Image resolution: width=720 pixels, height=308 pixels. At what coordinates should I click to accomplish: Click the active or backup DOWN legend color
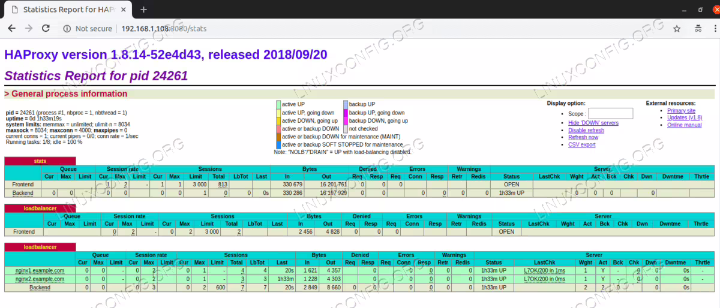(278, 129)
